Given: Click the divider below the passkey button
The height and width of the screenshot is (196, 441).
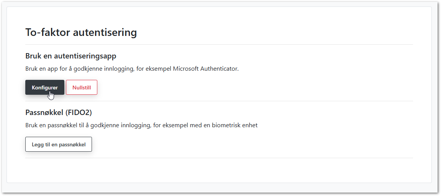Looking at the screenshot, I should (219, 158).
